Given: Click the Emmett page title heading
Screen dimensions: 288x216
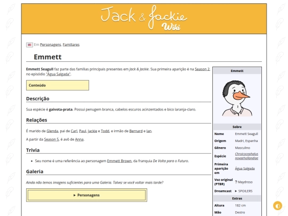Looking at the screenshot, I should (47, 57).
